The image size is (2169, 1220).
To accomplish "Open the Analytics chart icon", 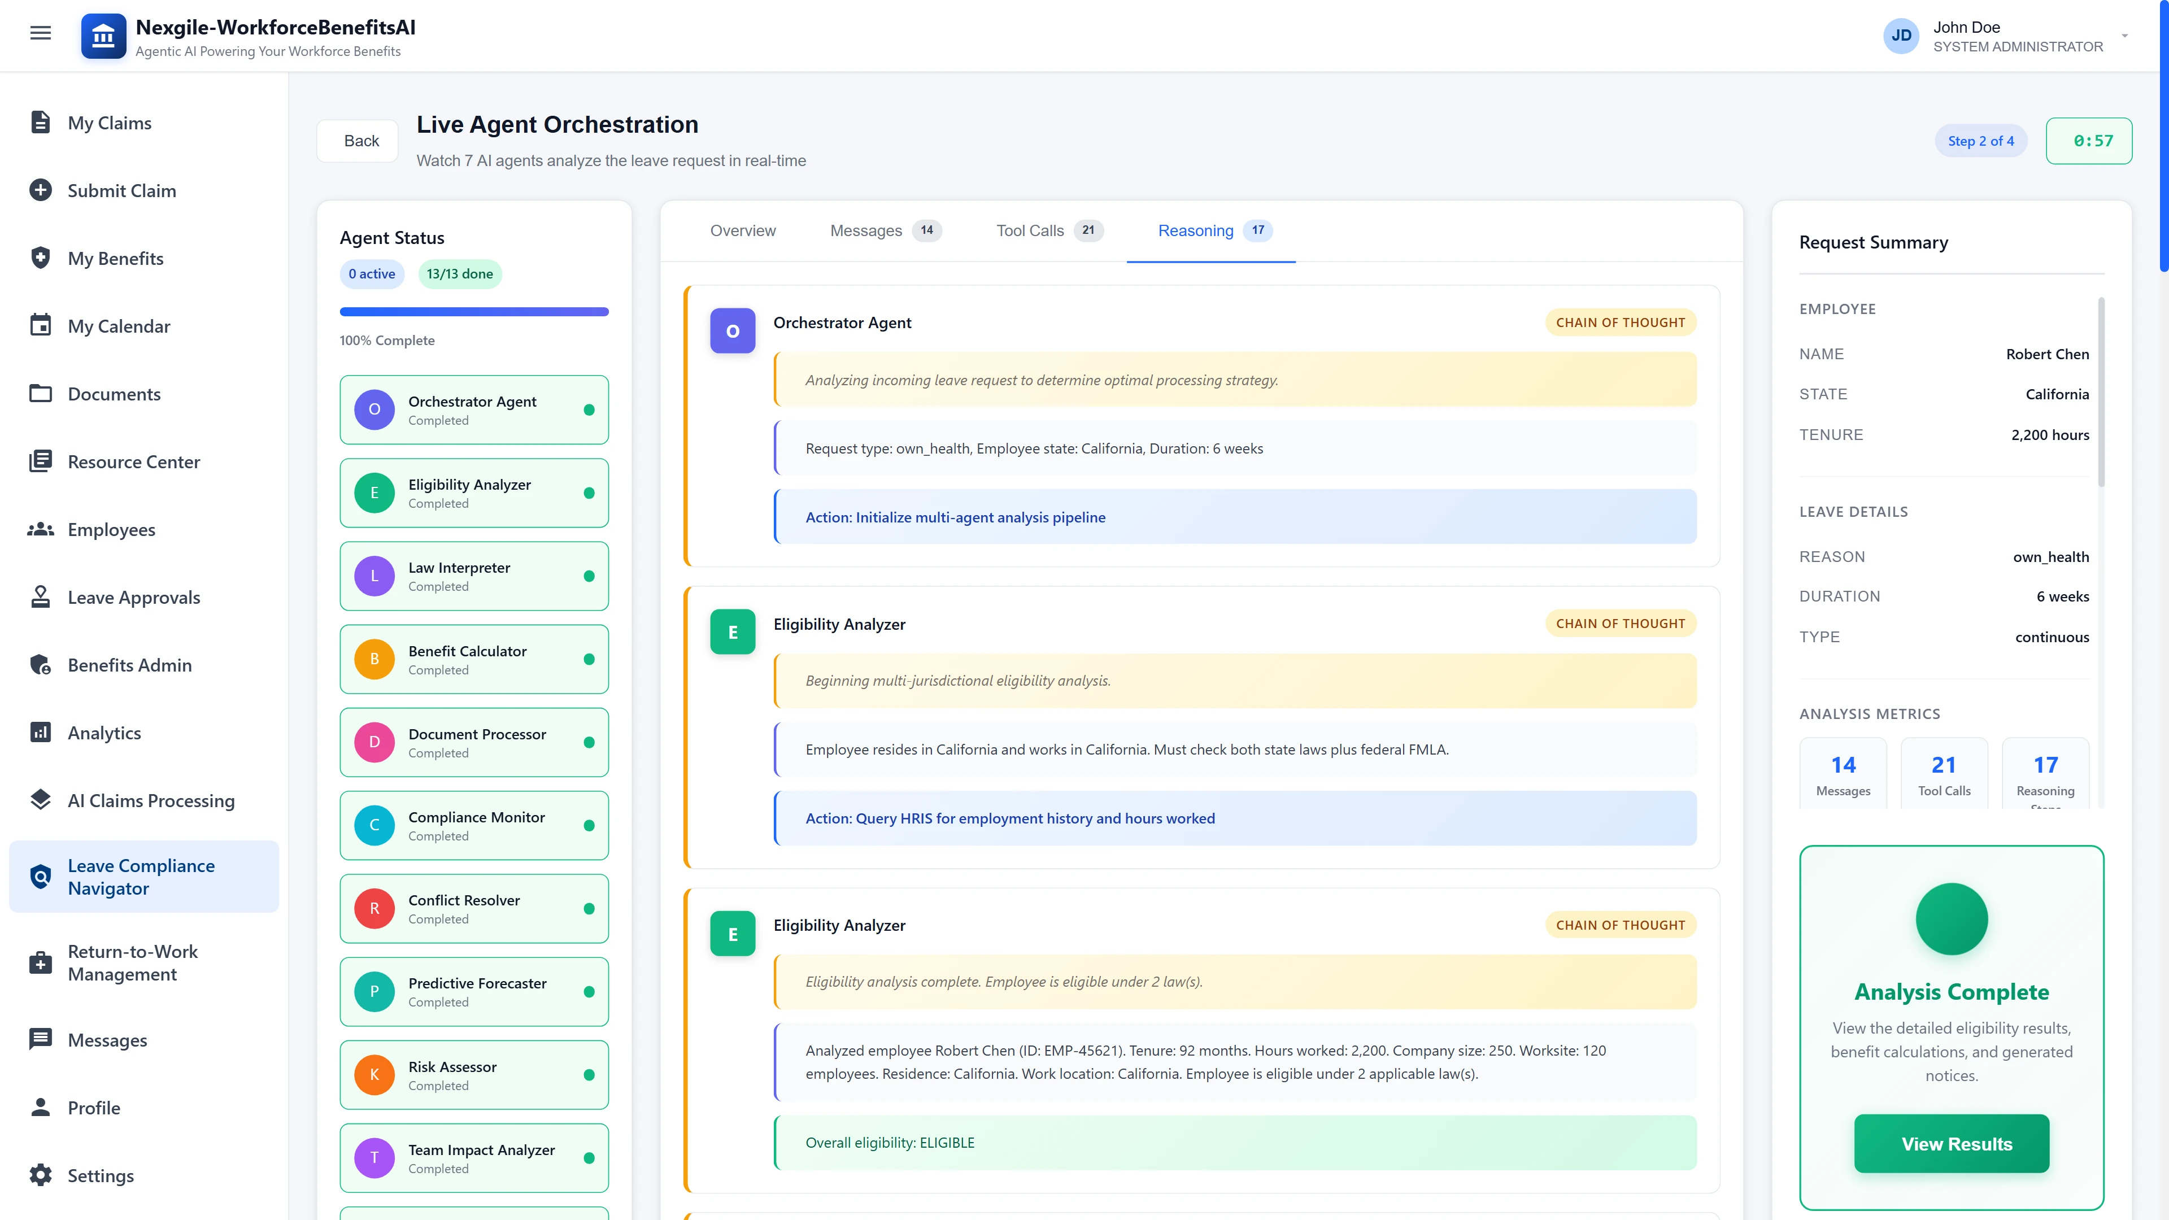I will 41,733.
